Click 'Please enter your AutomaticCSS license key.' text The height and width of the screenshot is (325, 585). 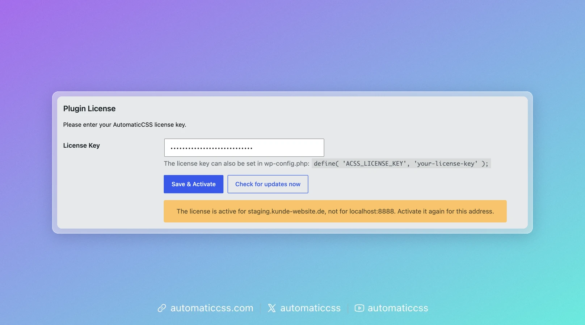[125, 125]
